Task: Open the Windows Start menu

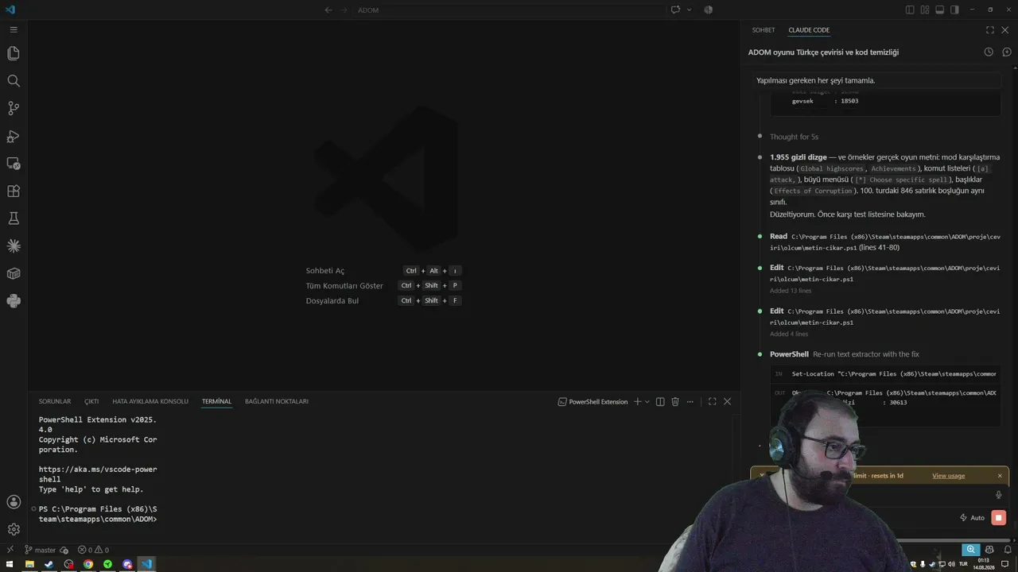Action: pyautogui.click(x=10, y=565)
